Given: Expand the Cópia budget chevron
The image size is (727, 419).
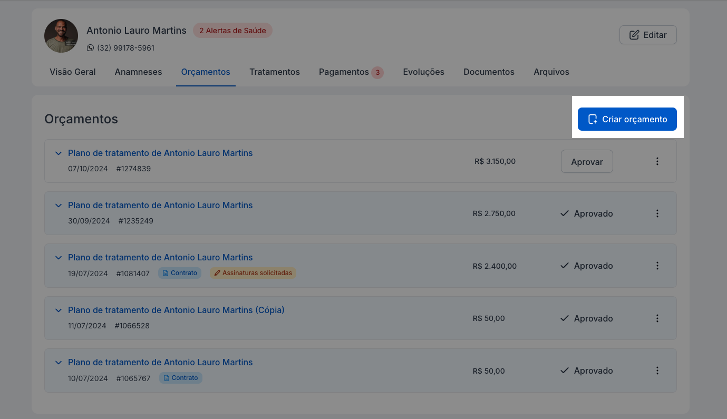Looking at the screenshot, I should coord(59,310).
